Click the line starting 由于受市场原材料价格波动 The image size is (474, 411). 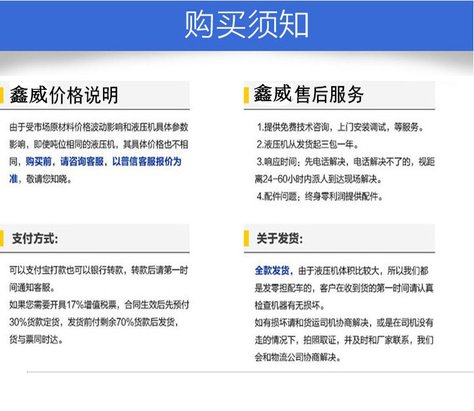point(99,126)
